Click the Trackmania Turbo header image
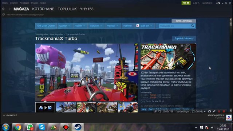 168,57
